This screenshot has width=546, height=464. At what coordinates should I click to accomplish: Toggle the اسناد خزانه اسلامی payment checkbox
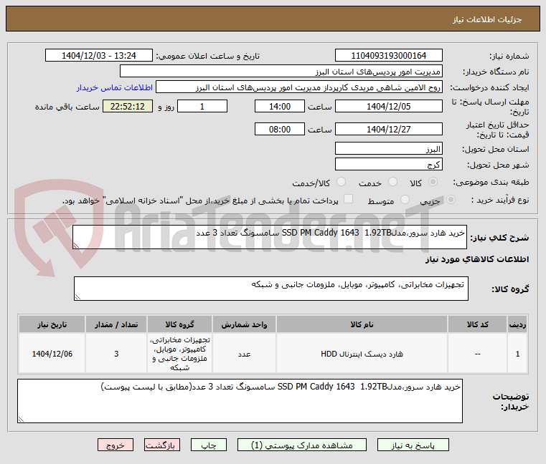348,199
